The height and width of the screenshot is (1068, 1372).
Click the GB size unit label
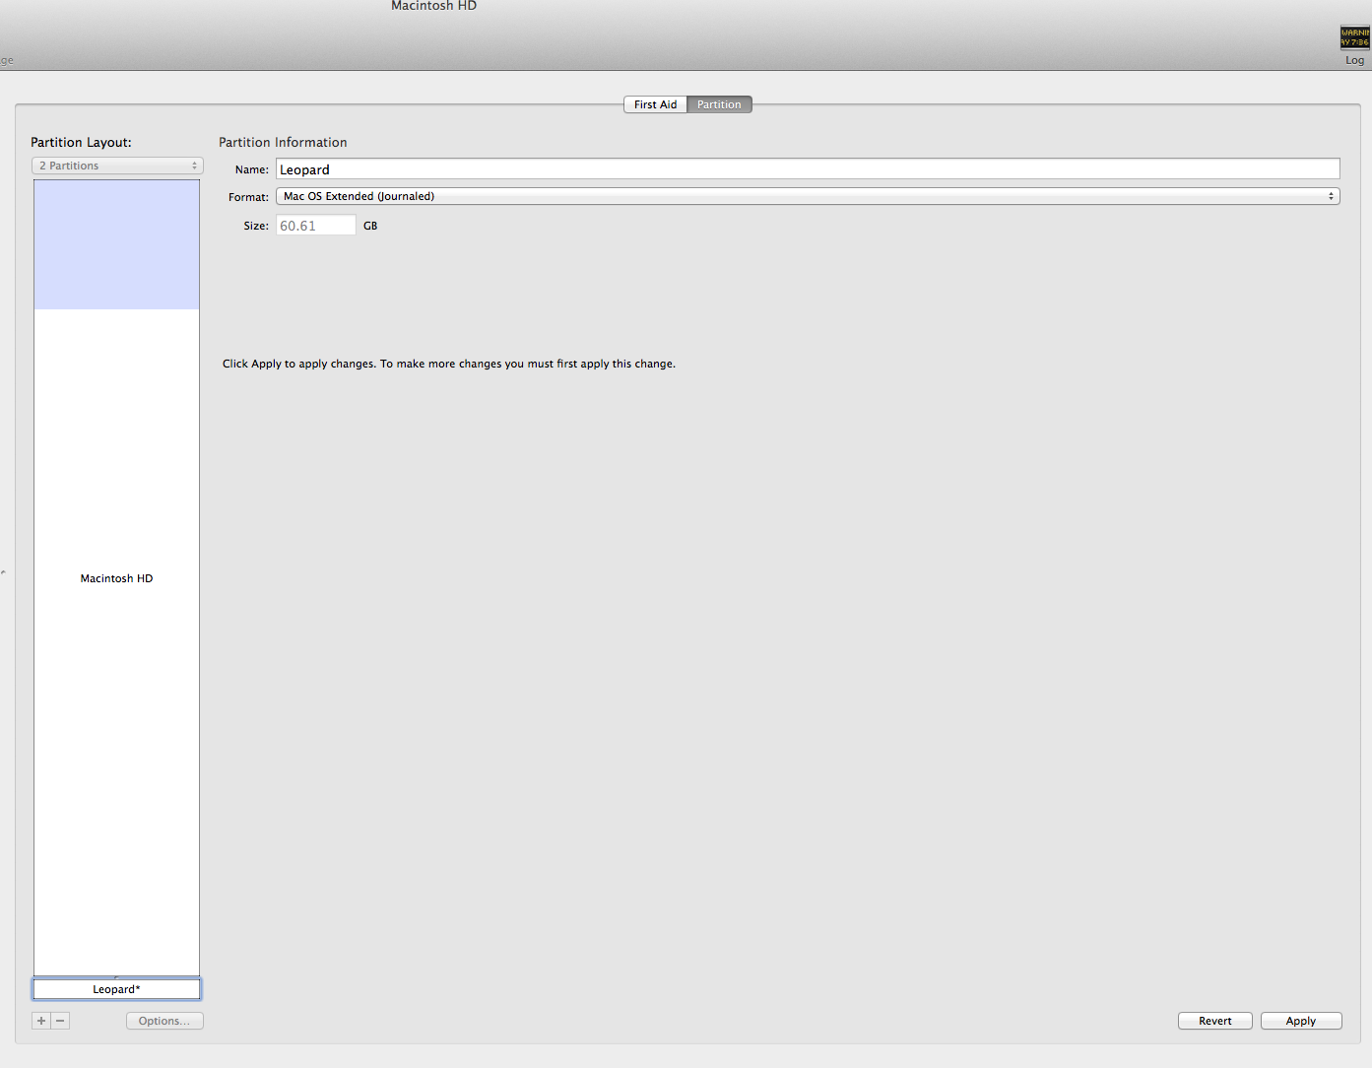(x=370, y=226)
